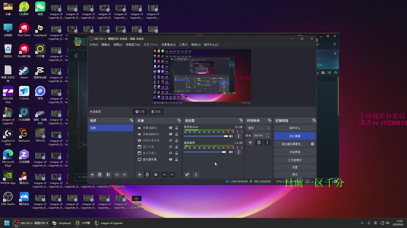407x228 pixels.
Task: Open the transition type dropdown
Action: click(258, 128)
